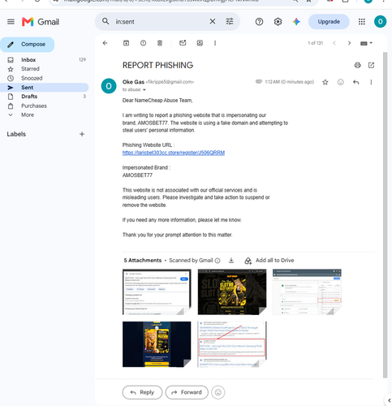Image resolution: width=392 pixels, height=406 pixels.
Task: Show the Scanned by Gmail info icon
Action: [x=218, y=261]
